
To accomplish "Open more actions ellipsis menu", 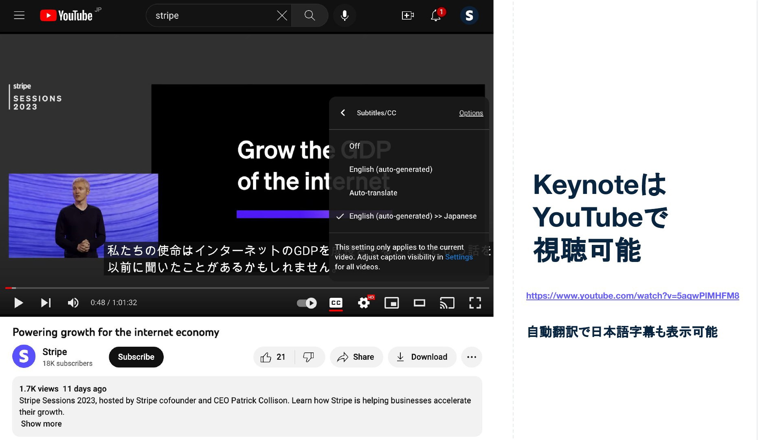I will pos(472,357).
